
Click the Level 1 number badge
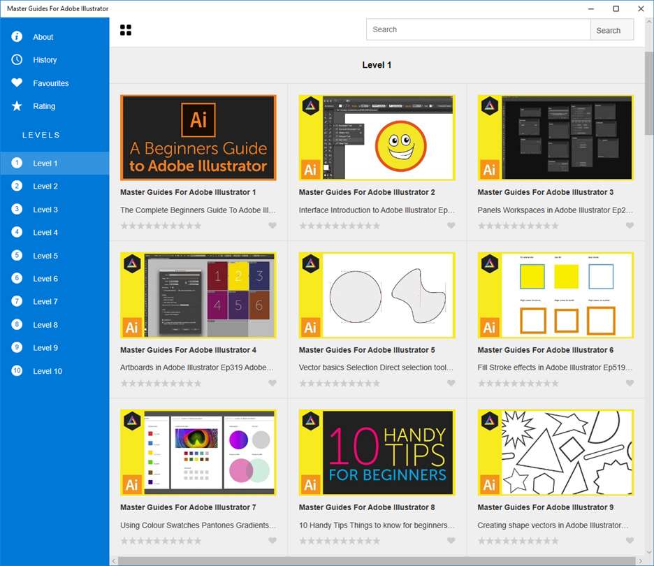(17, 163)
